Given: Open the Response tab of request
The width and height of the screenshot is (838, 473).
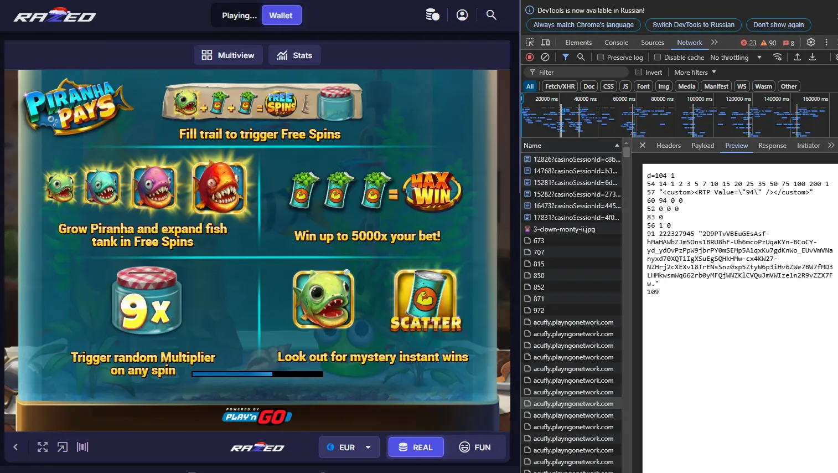Looking at the screenshot, I should coord(772,145).
